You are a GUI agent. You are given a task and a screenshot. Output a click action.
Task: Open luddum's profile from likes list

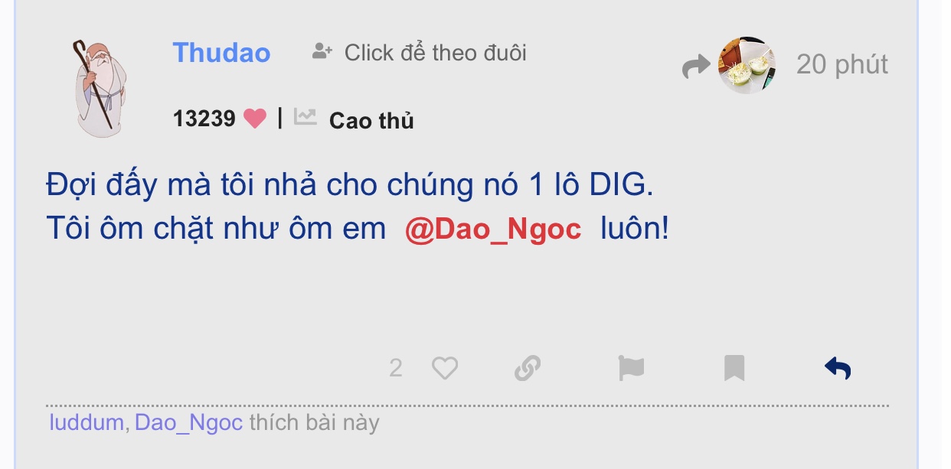(87, 422)
